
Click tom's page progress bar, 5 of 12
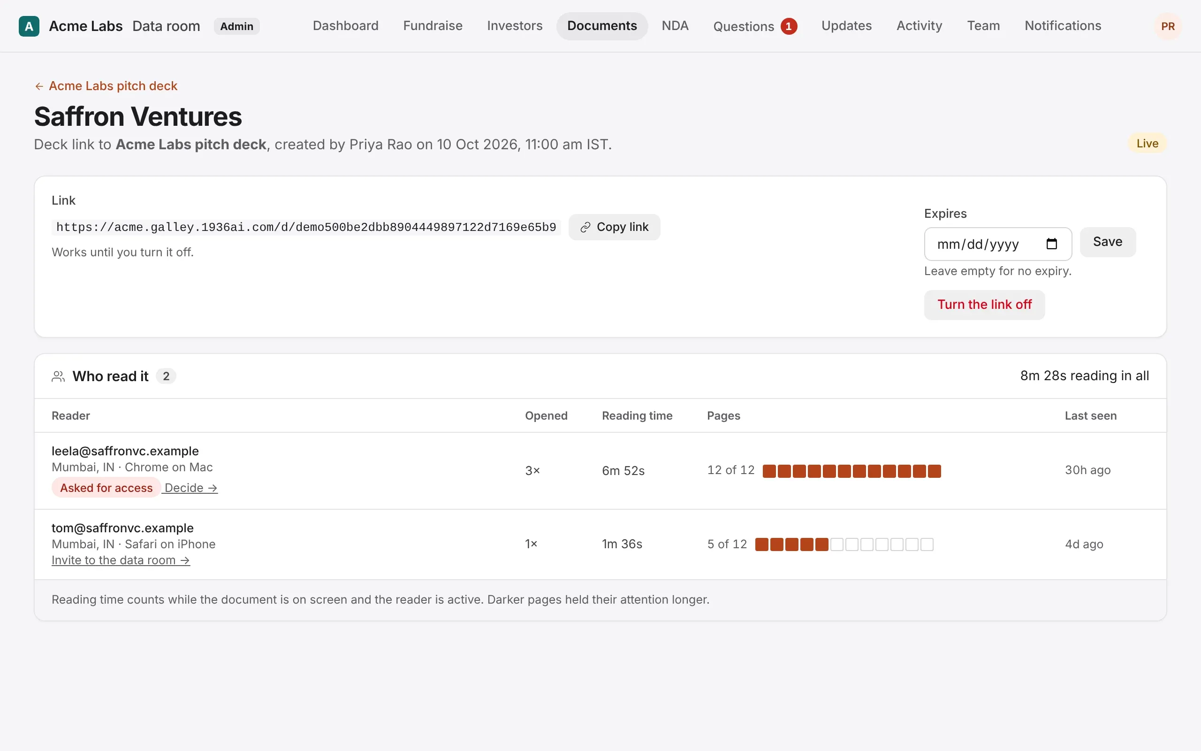click(844, 544)
